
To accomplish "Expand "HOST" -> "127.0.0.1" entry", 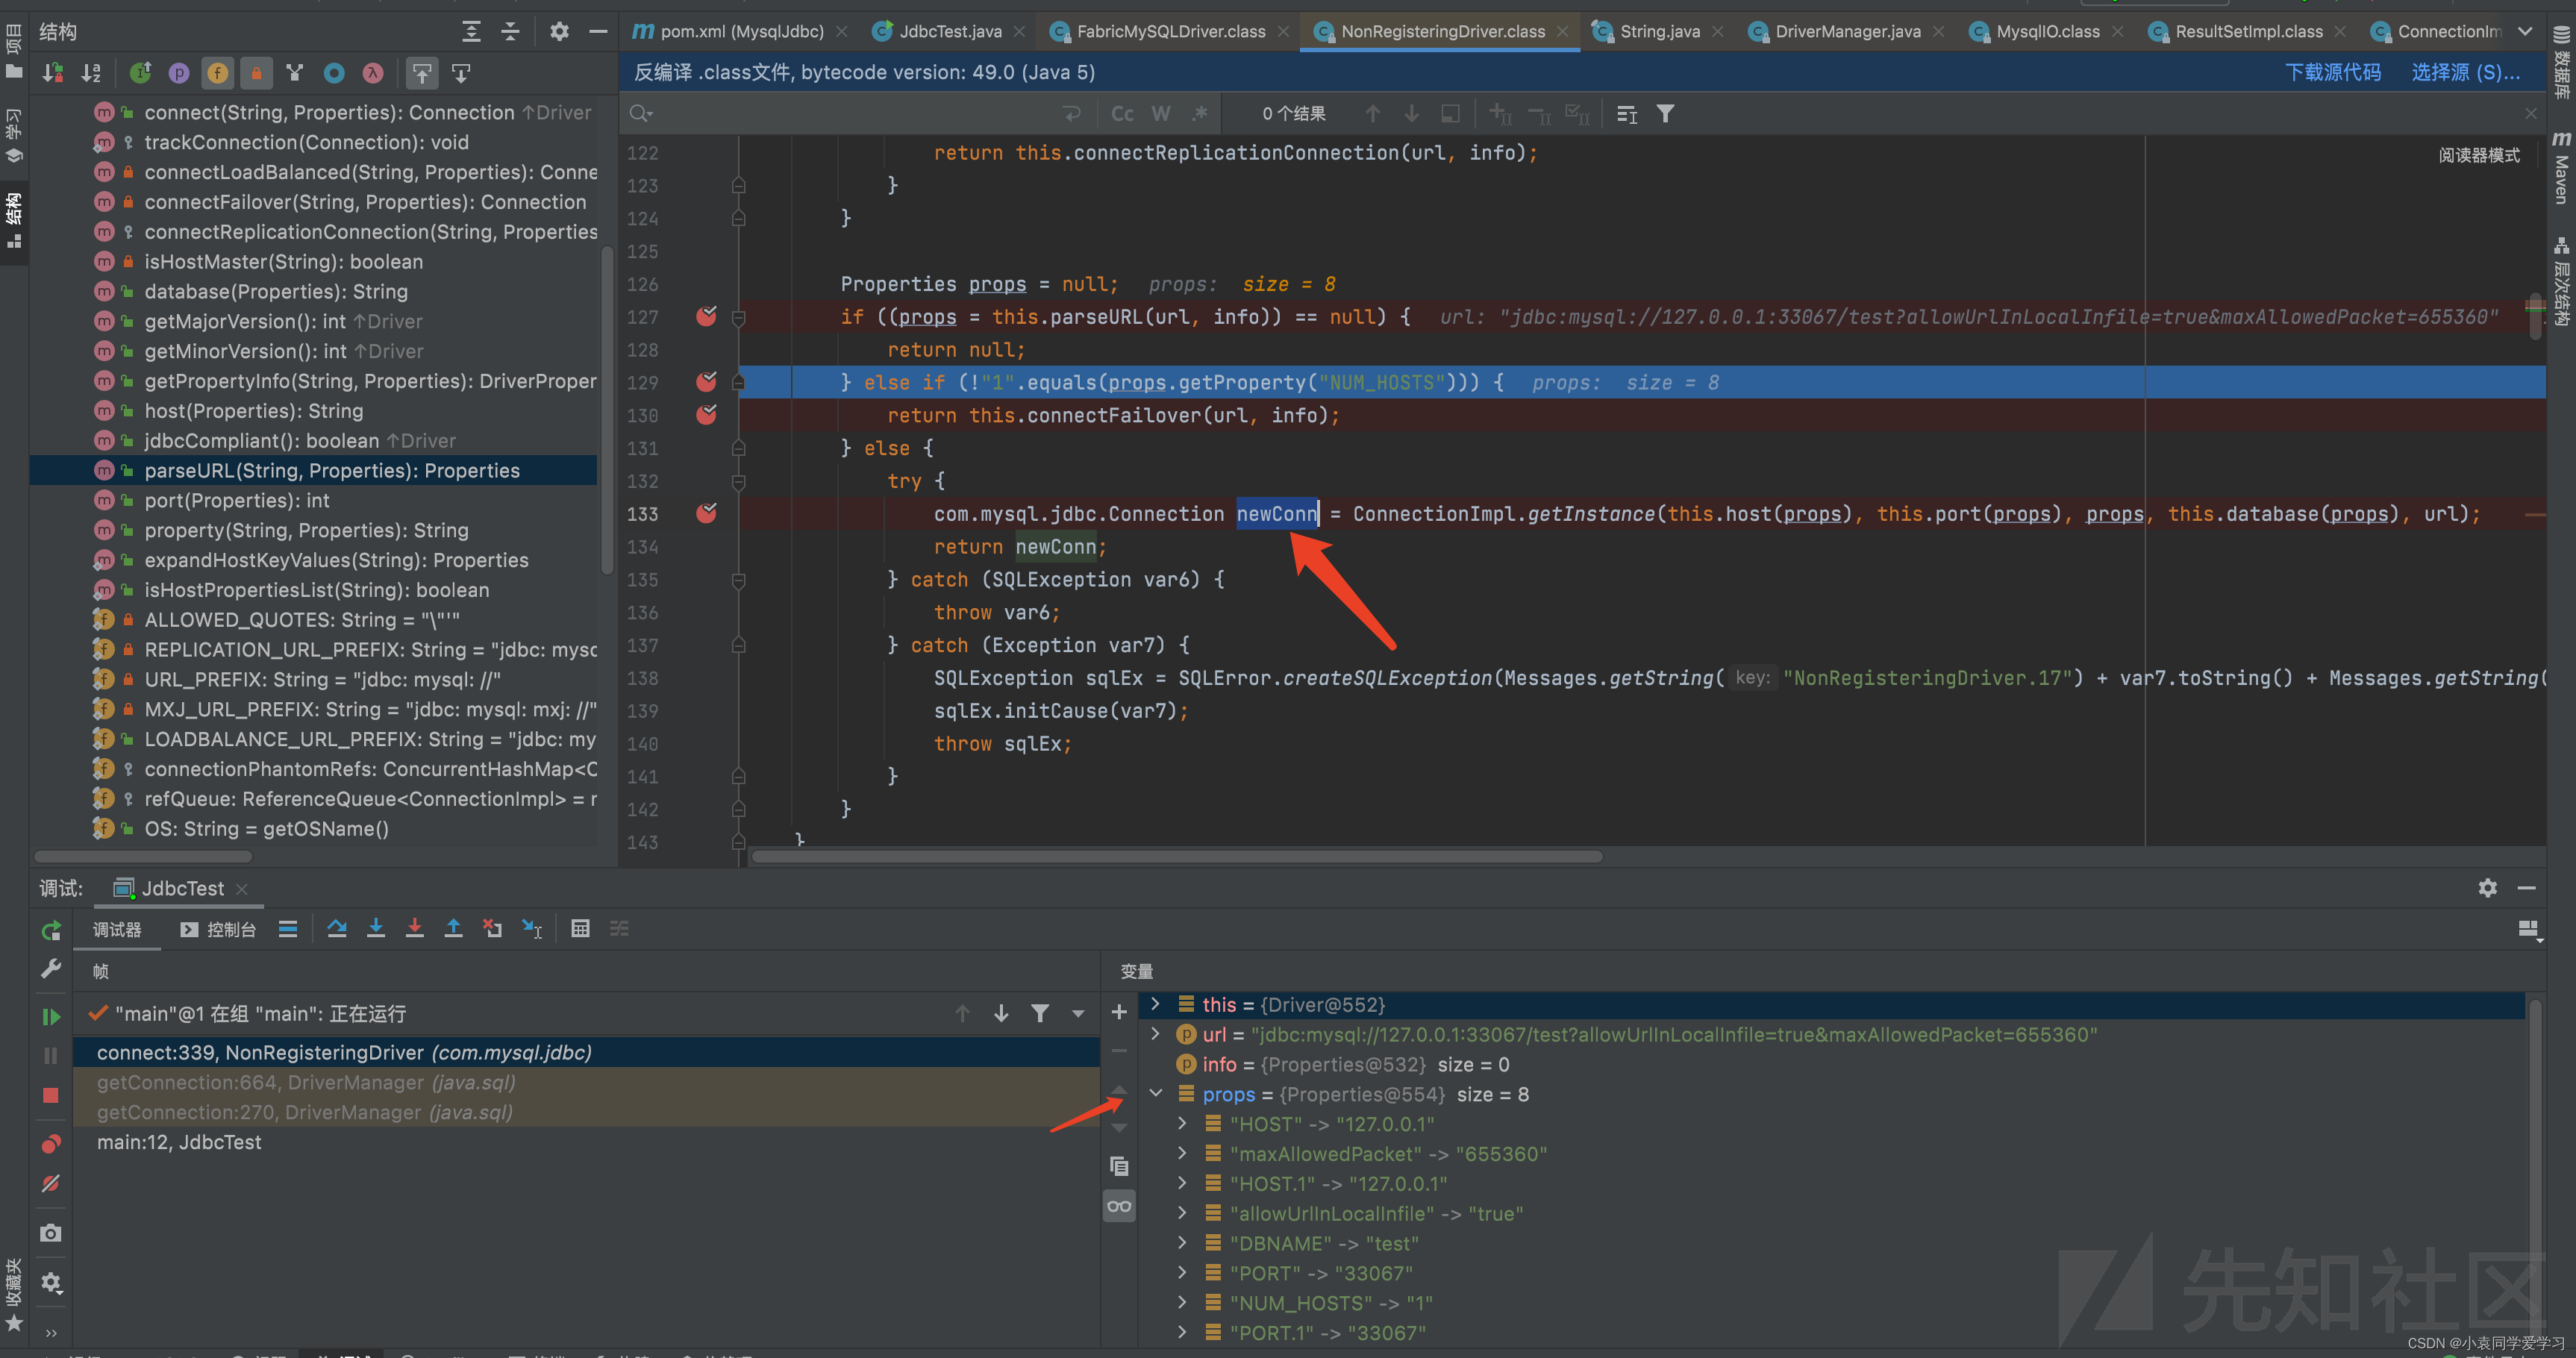I will pos(1182,1123).
